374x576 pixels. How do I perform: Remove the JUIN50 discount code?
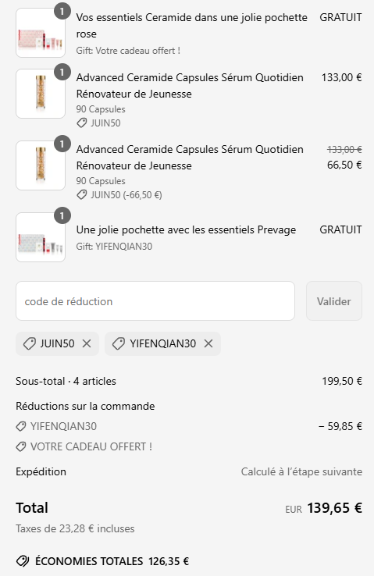click(87, 343)
